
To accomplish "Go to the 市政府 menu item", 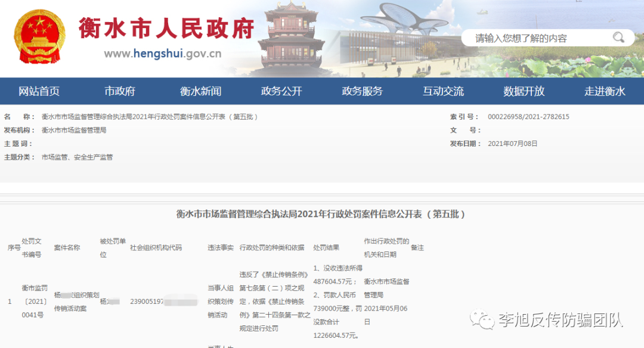I will pos(120,91).
